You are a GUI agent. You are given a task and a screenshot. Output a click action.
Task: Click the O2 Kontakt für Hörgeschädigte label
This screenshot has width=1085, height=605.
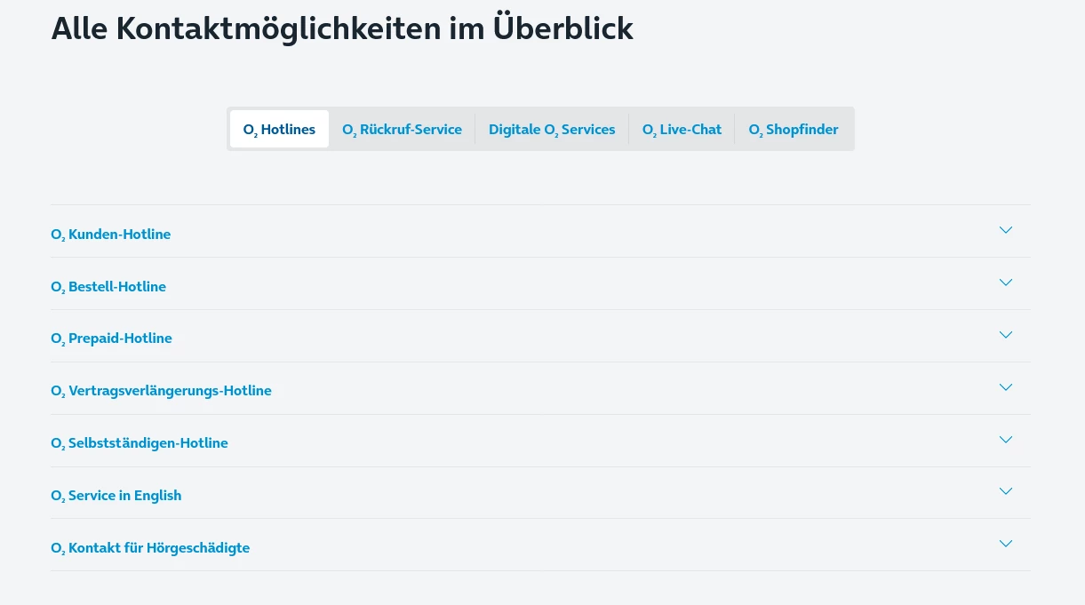pyautogui.click(x=150, y=548)
